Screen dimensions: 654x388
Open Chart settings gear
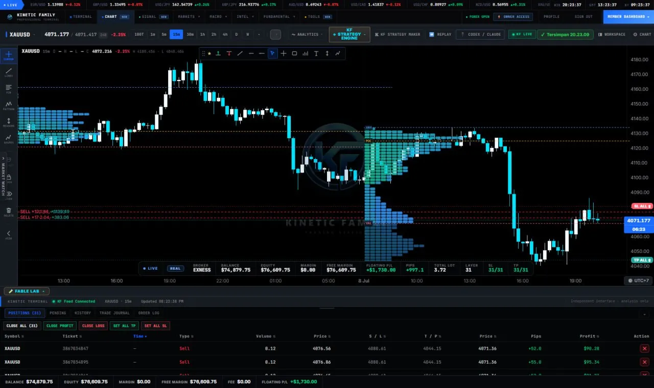point(642,35)
